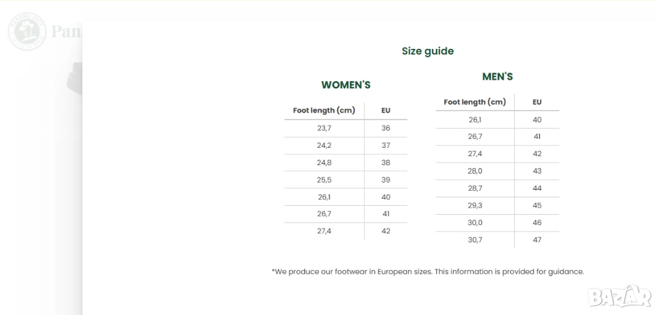Click the EU header in women's table
The width and height of the screenshot is (659, 315).
click(x=385, y=111)
